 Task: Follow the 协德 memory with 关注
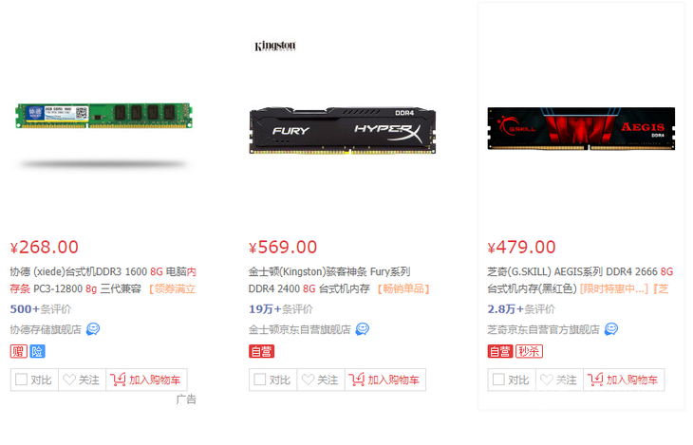click(x=82, y=380)
